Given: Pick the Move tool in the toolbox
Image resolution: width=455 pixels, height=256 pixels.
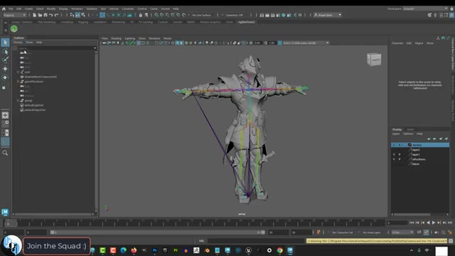Looking at the screenshot, I should point(5,69).
